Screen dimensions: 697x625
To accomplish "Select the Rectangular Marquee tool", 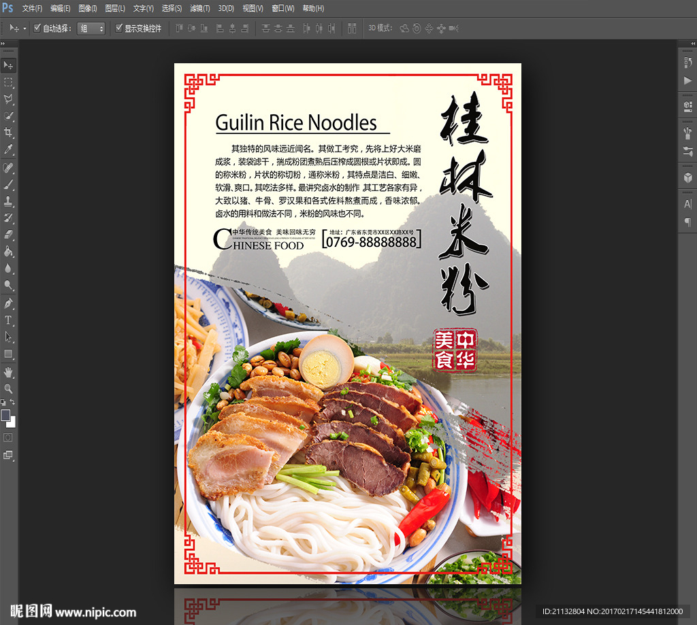I will point(8,82).
